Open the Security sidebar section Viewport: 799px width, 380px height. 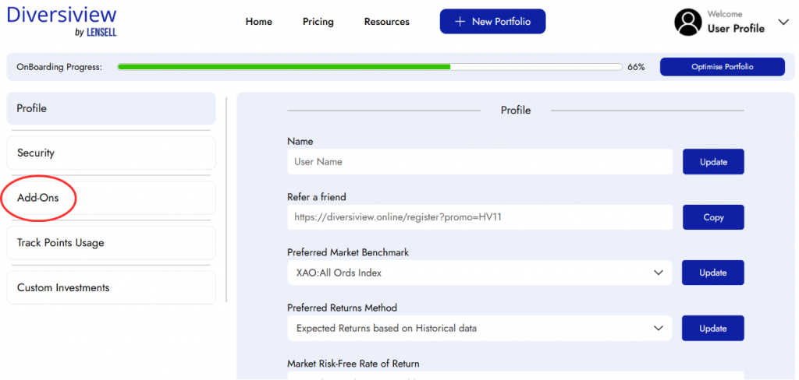click(111, 153)
